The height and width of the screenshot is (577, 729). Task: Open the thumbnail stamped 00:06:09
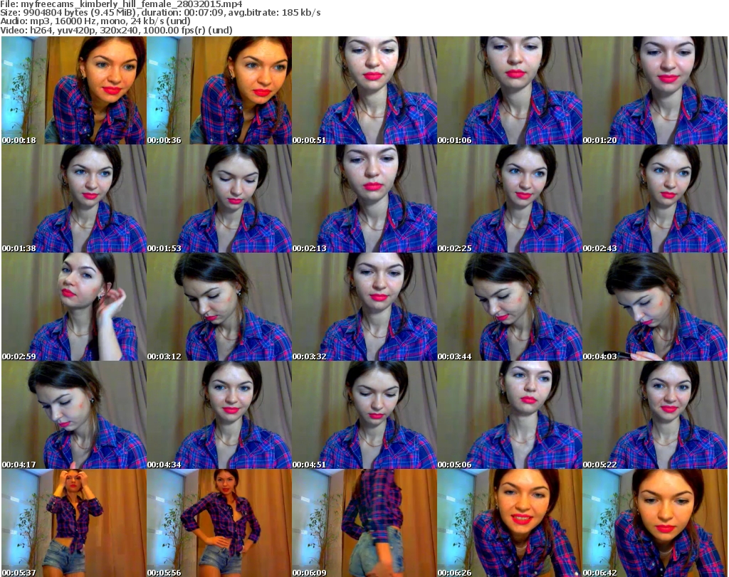[364, 523]
